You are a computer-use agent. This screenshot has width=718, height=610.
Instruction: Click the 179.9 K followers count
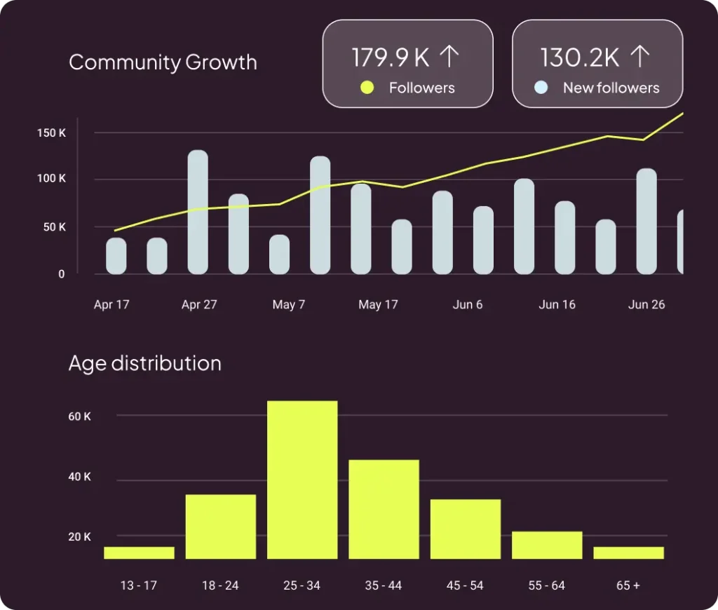tap(390, 57)
